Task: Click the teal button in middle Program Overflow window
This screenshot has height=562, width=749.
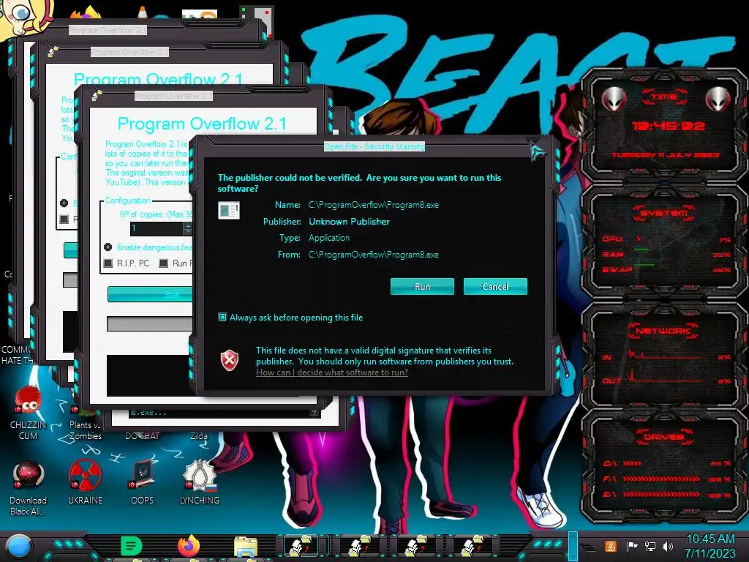Action: [71, 250]
